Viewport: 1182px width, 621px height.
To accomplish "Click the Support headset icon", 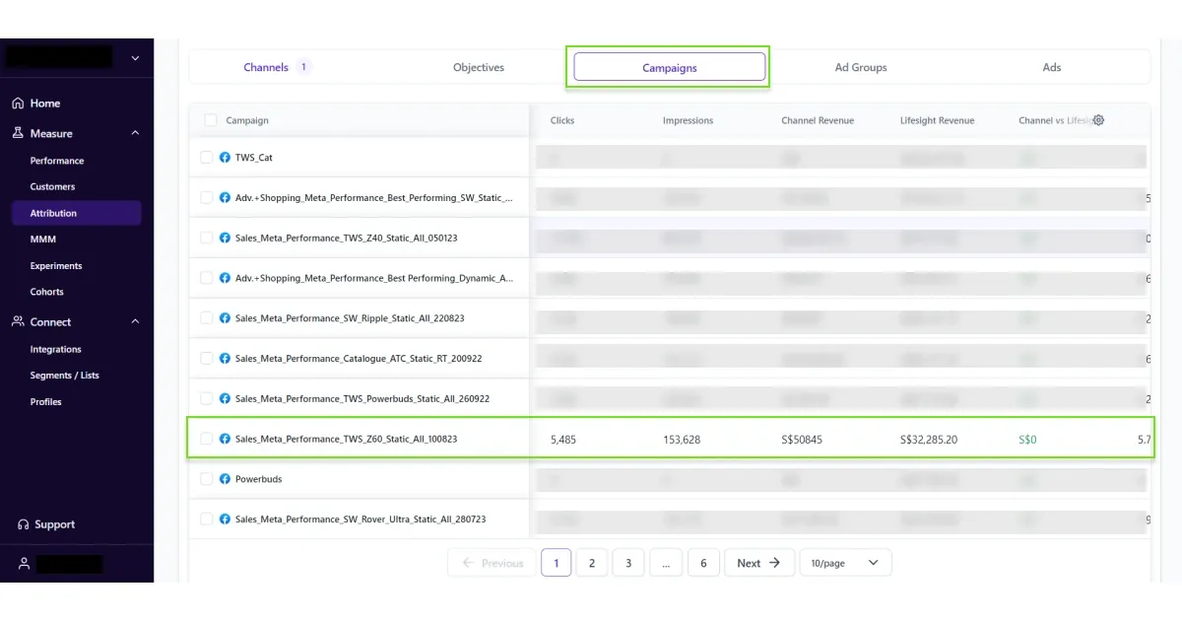I will point(23,524).
